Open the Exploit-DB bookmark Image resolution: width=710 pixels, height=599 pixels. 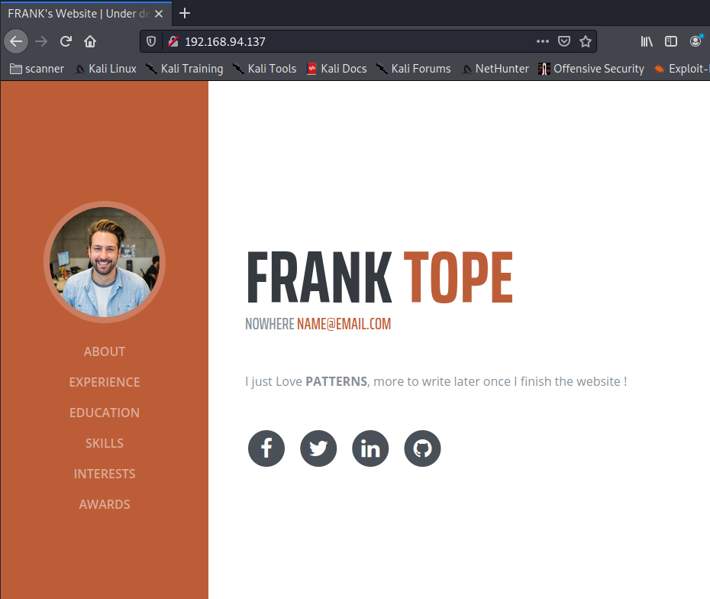tap(682, 69)
